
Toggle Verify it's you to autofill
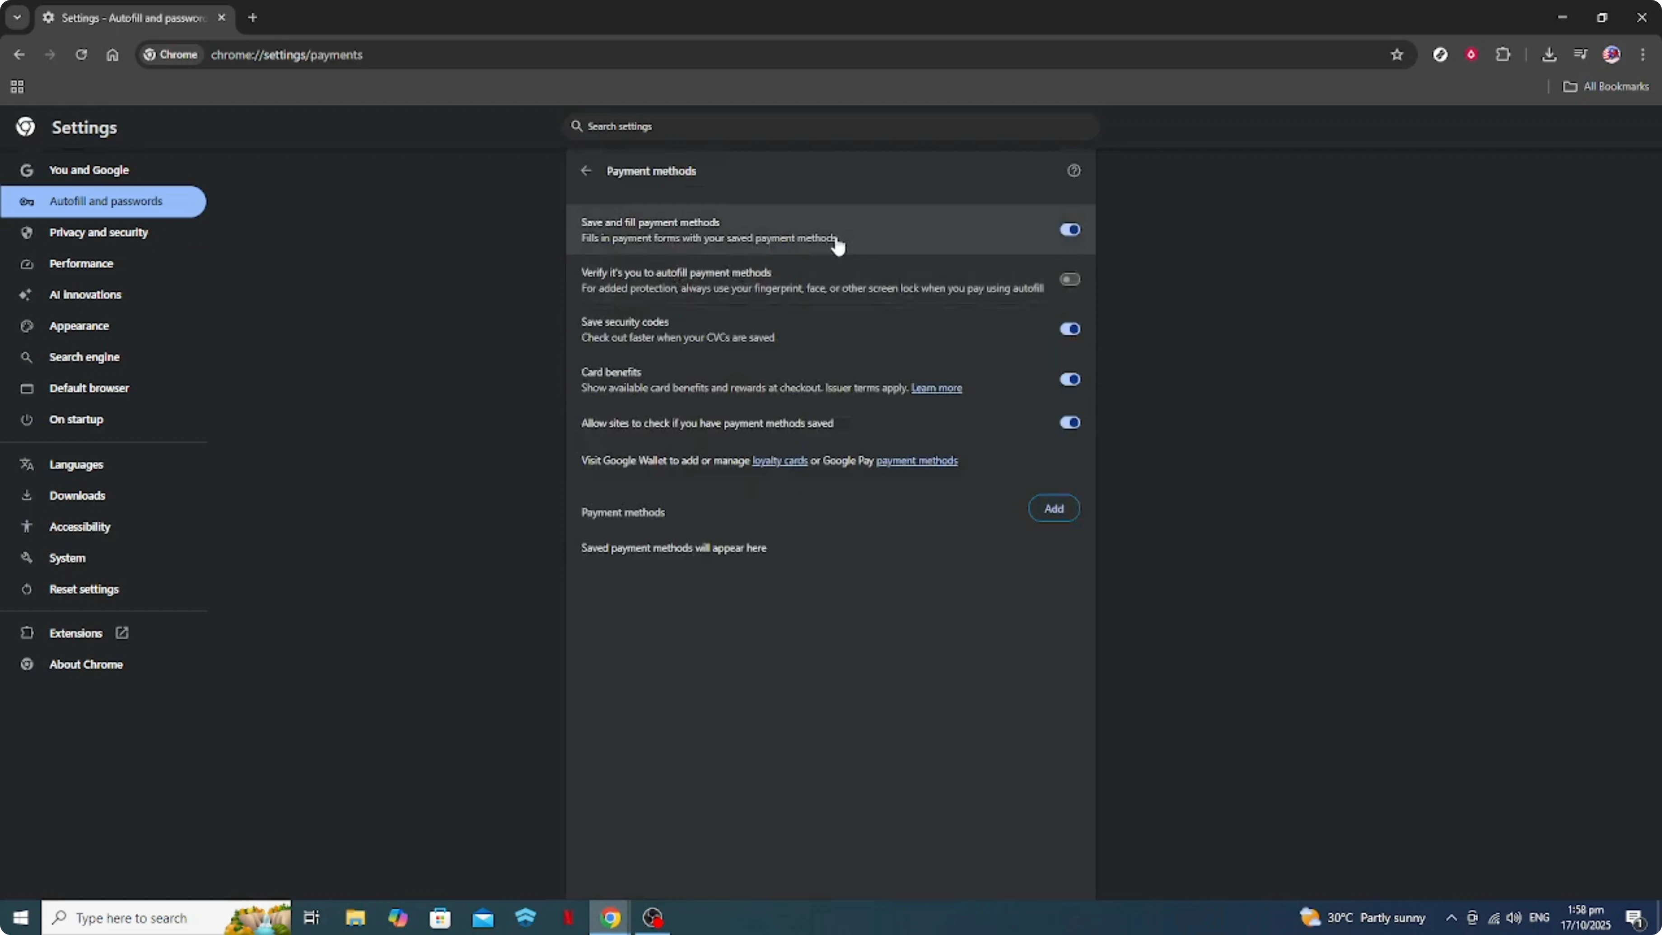(1070, 280)
